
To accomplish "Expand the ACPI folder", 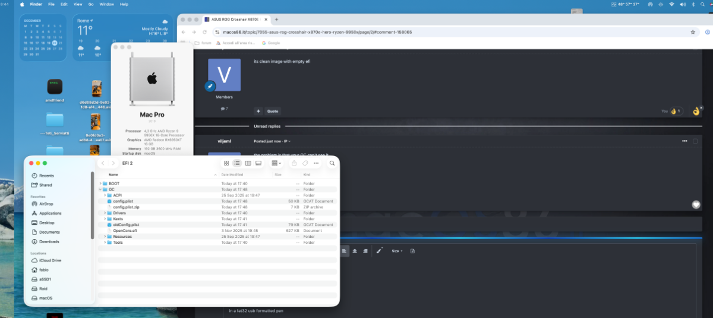I will [x=105, y=195].
